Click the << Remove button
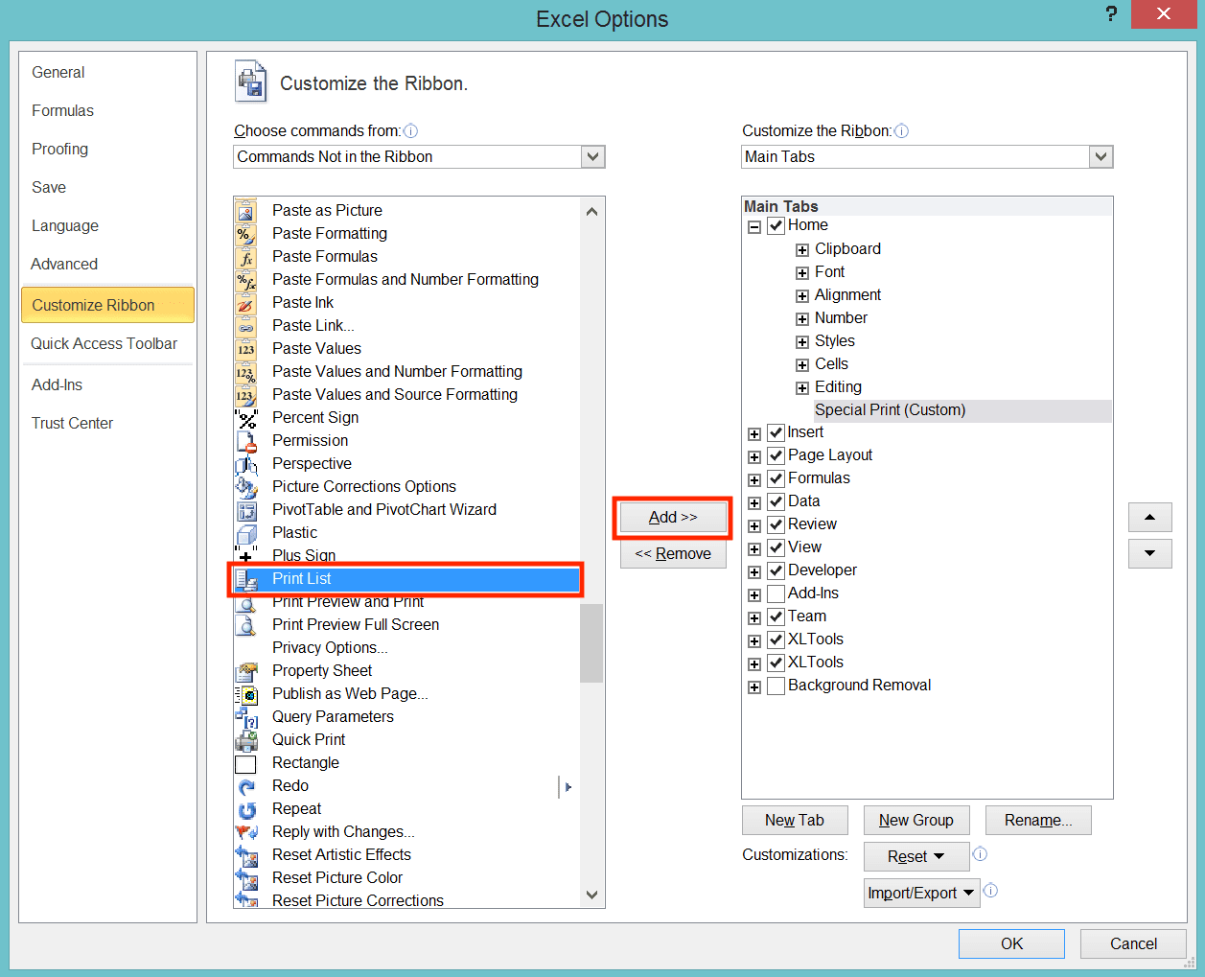Image resolution: width=1205 pixels, height=977 pixels. pos(673,554)
